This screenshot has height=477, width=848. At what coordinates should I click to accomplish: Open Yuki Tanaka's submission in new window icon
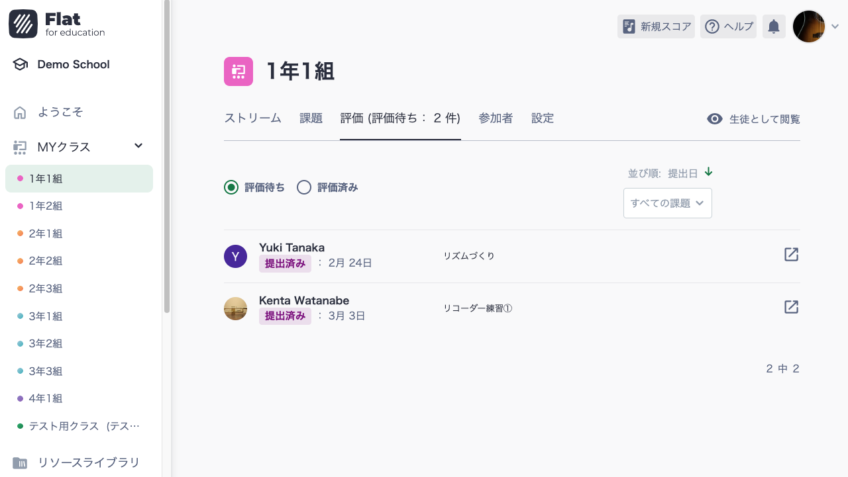tap(791, 254)
